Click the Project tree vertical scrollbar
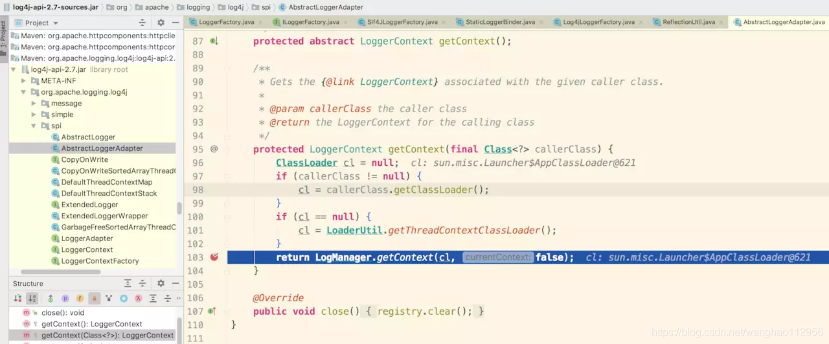Viewport: 829px width, 344px height. pos(179,208)
